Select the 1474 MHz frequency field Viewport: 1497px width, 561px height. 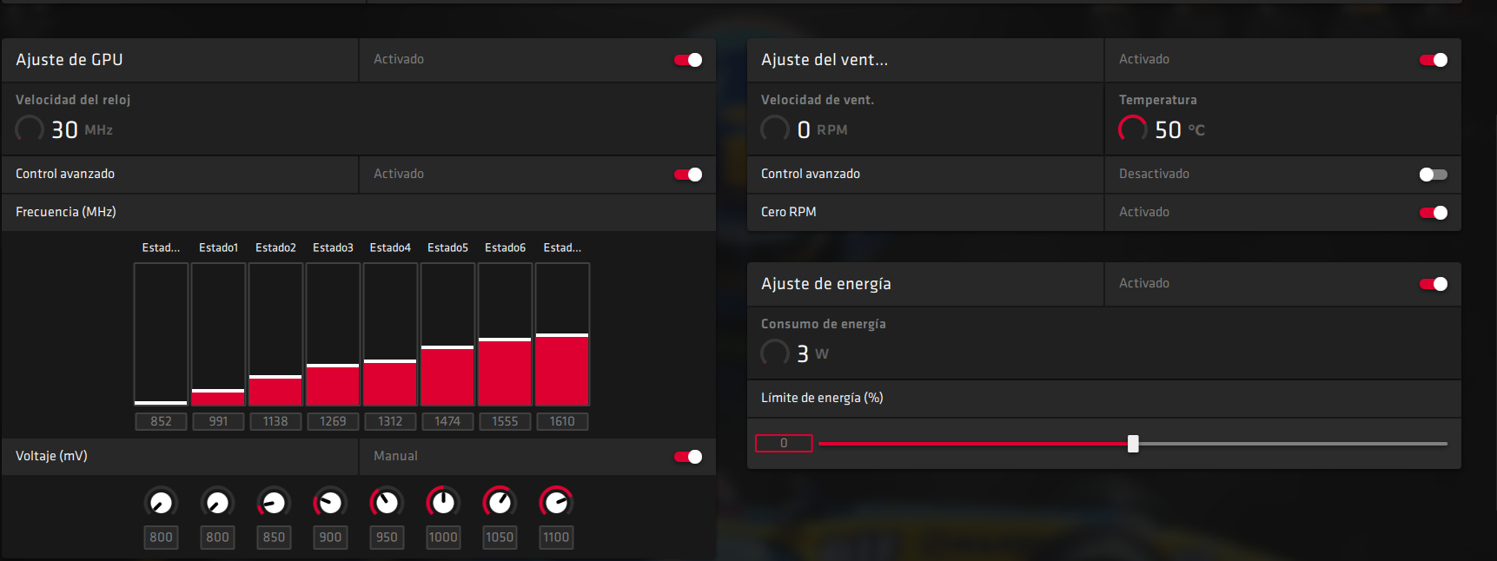pyautogui.click(x=447, y=421)
